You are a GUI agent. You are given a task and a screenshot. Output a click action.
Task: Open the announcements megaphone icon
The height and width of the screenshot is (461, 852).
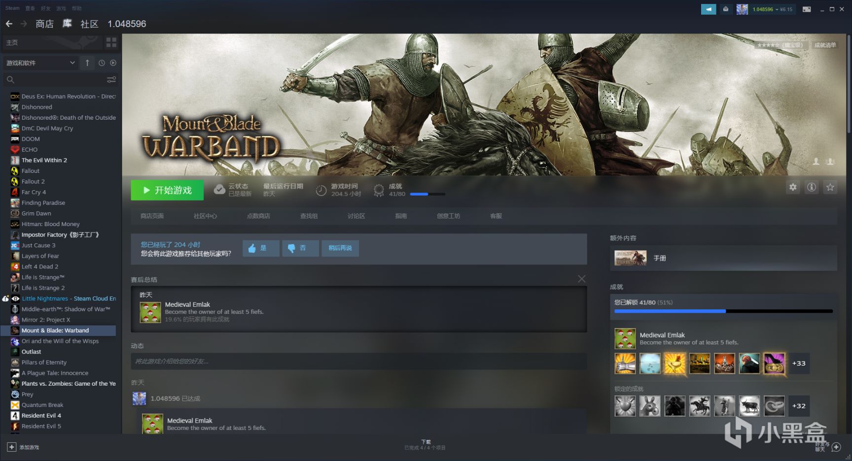pyautogui.click(x=709, y=9)
